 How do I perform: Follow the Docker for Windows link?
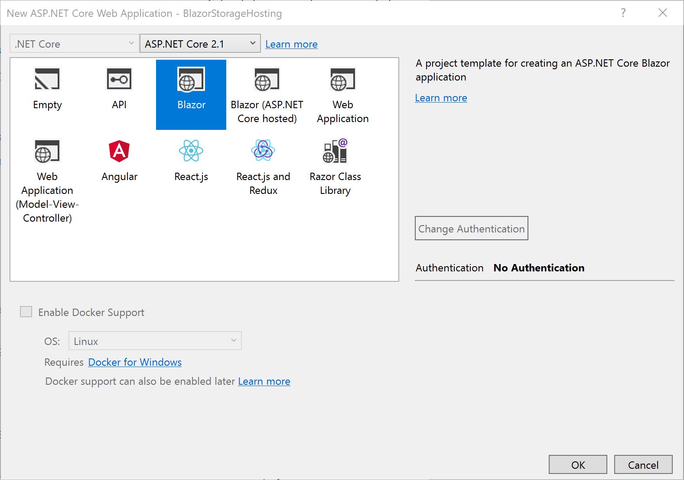(135, 362)
